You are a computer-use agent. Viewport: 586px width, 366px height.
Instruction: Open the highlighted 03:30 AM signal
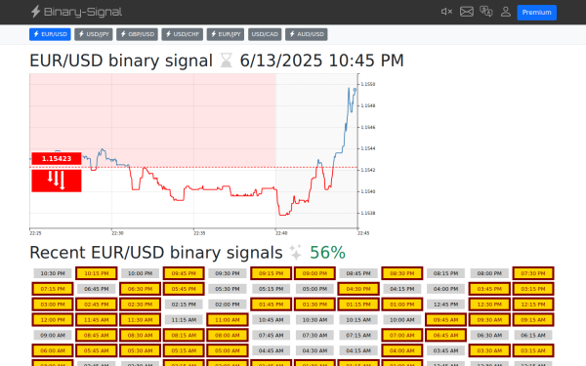point(489,351)
